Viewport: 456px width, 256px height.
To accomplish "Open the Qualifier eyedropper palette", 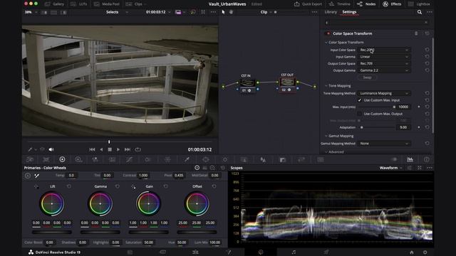I will pos(187,159).
